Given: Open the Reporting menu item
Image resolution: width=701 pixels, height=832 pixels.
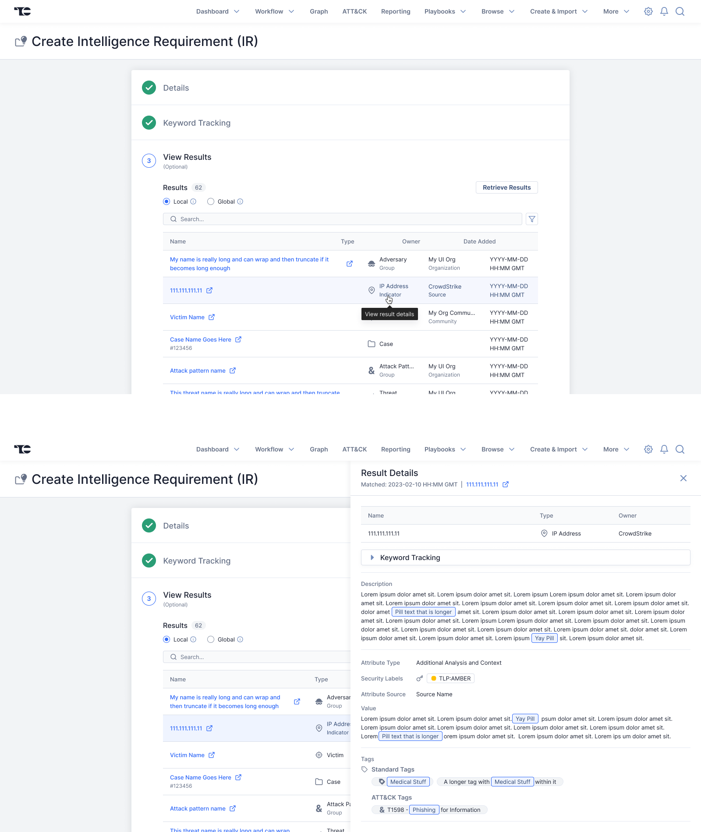Looking at the screenshot, I should [x=396, y=11].
